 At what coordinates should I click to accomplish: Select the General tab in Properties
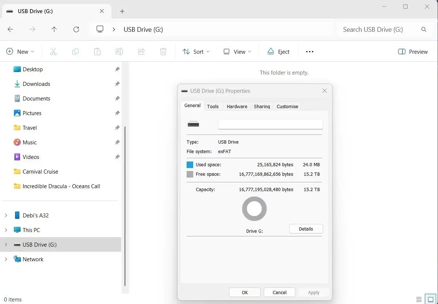tap(192, 106)
